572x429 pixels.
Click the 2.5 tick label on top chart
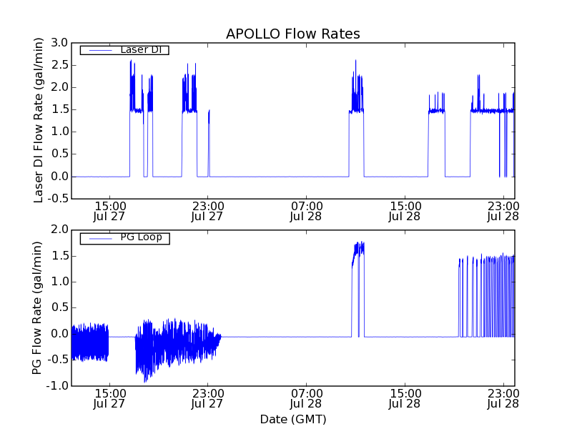pyautogui.click(x=59, y=65)
